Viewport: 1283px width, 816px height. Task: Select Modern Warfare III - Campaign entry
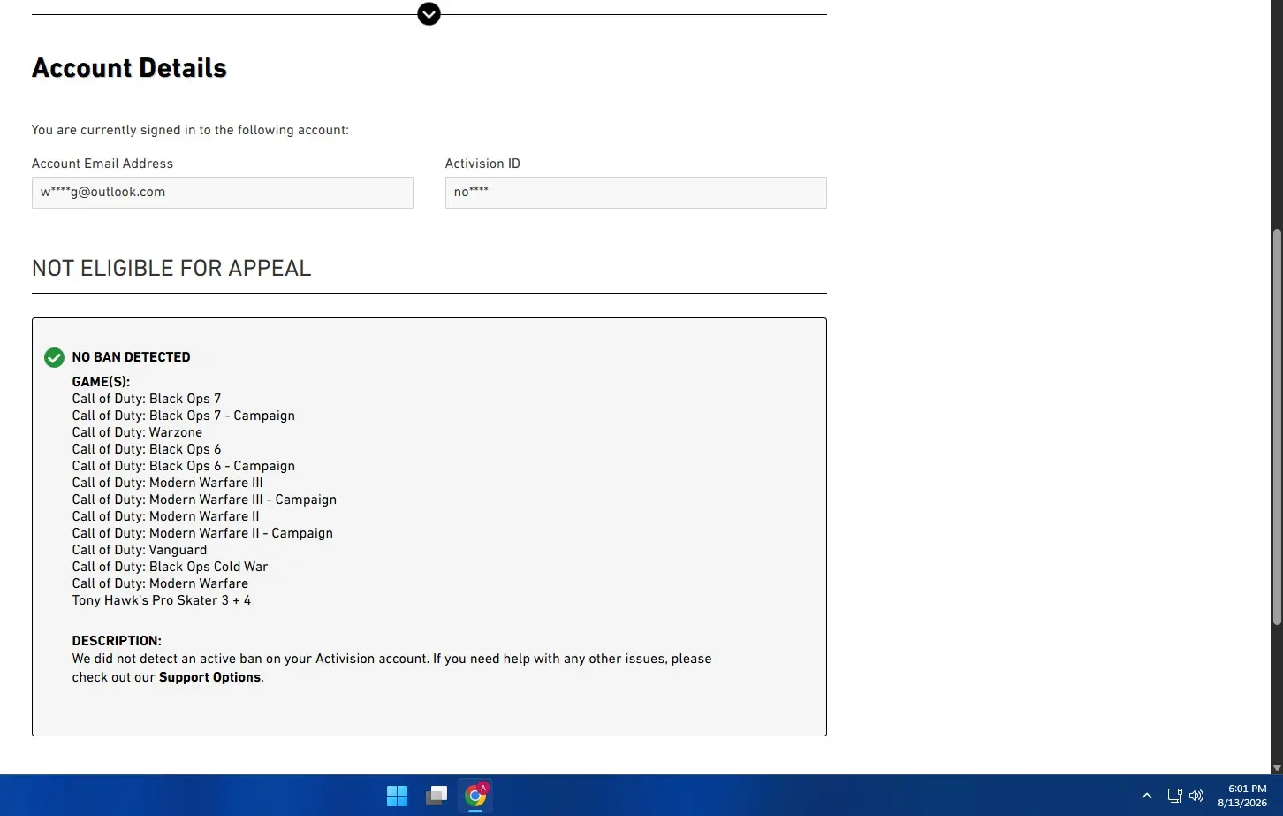204,500
